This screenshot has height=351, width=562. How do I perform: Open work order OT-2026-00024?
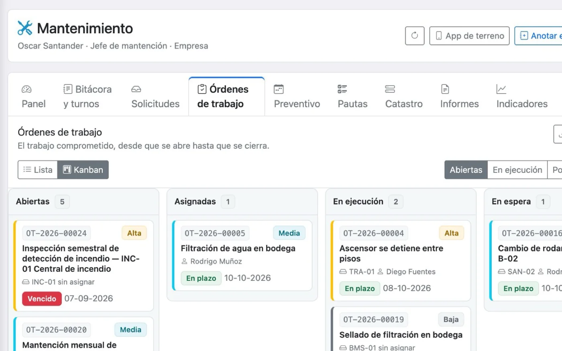(83, 266)
